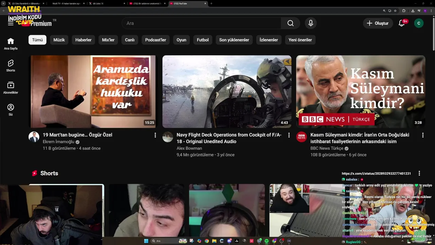Open the BBC News Türkçe channel name
This screenshot has height=245, width=435.
(327, 148)
